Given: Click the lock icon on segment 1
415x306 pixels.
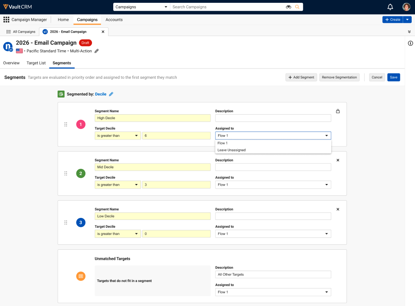Looking at the screenshot, I should 338,111.
